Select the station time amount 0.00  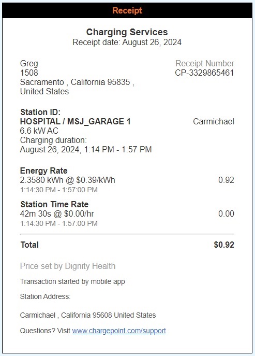[226, 213]
